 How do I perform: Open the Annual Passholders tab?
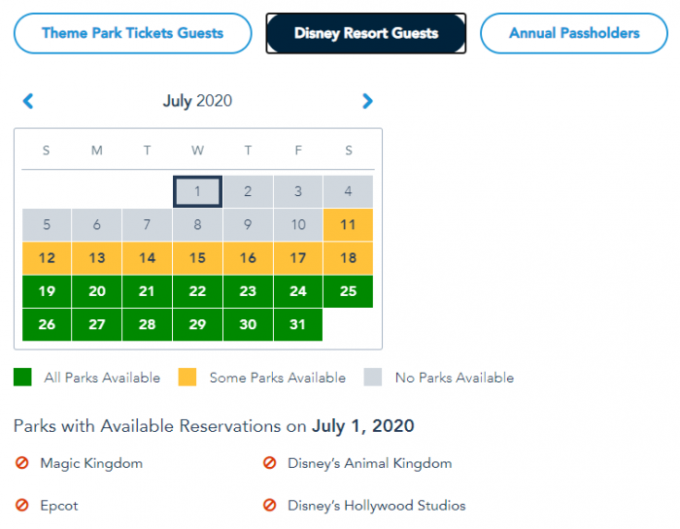(574, 33)
